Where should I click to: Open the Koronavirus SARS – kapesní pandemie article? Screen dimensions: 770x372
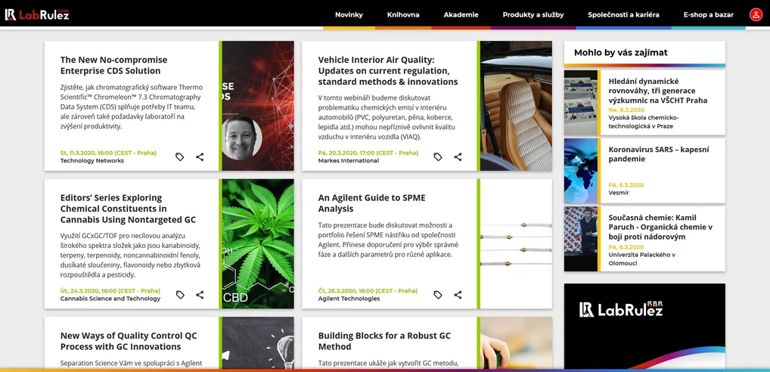coord(659,154)
